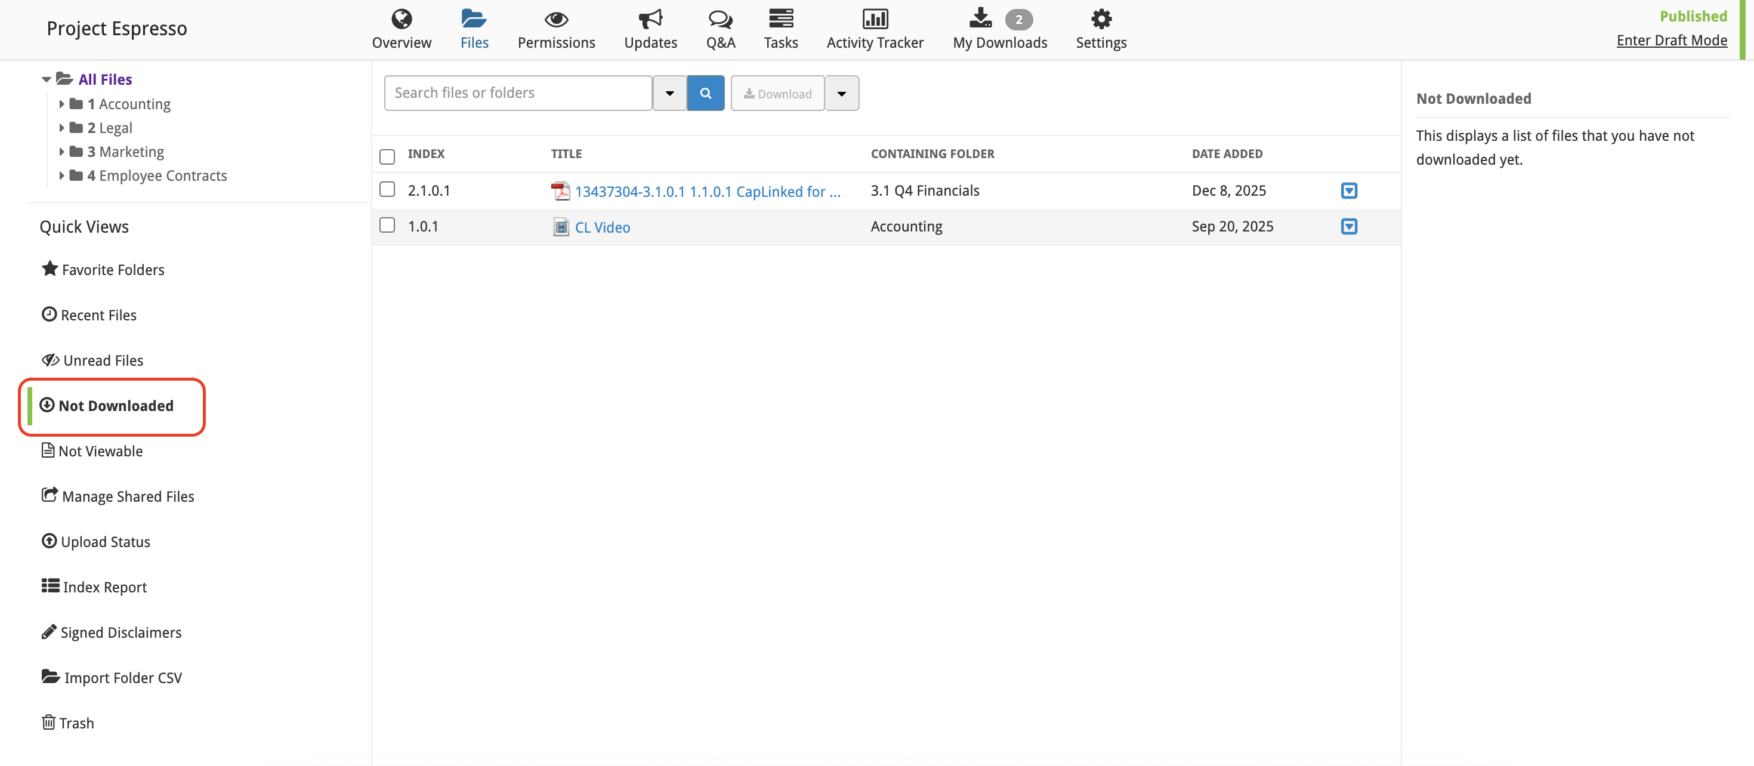
Task: Select the Settings label in top navigation
Action: 1101,43
